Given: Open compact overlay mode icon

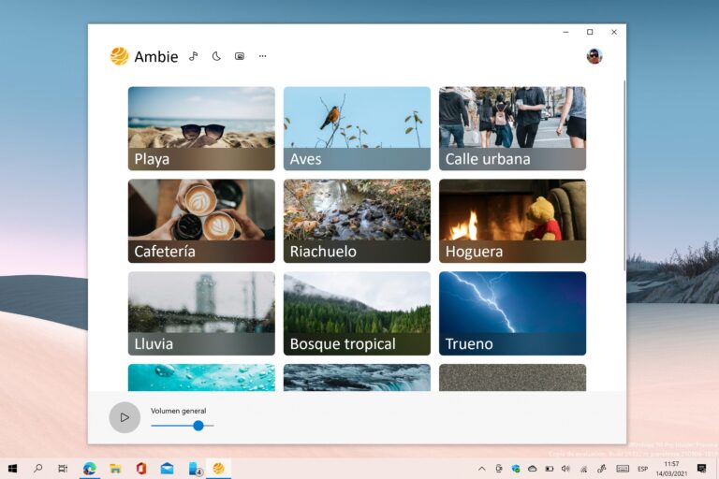Looking at the screenshot, I should (x=240, y=56).
